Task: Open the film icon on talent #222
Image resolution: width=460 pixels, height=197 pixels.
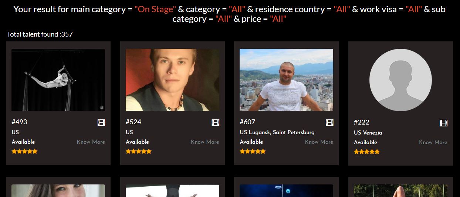Action: click(443, 123)
